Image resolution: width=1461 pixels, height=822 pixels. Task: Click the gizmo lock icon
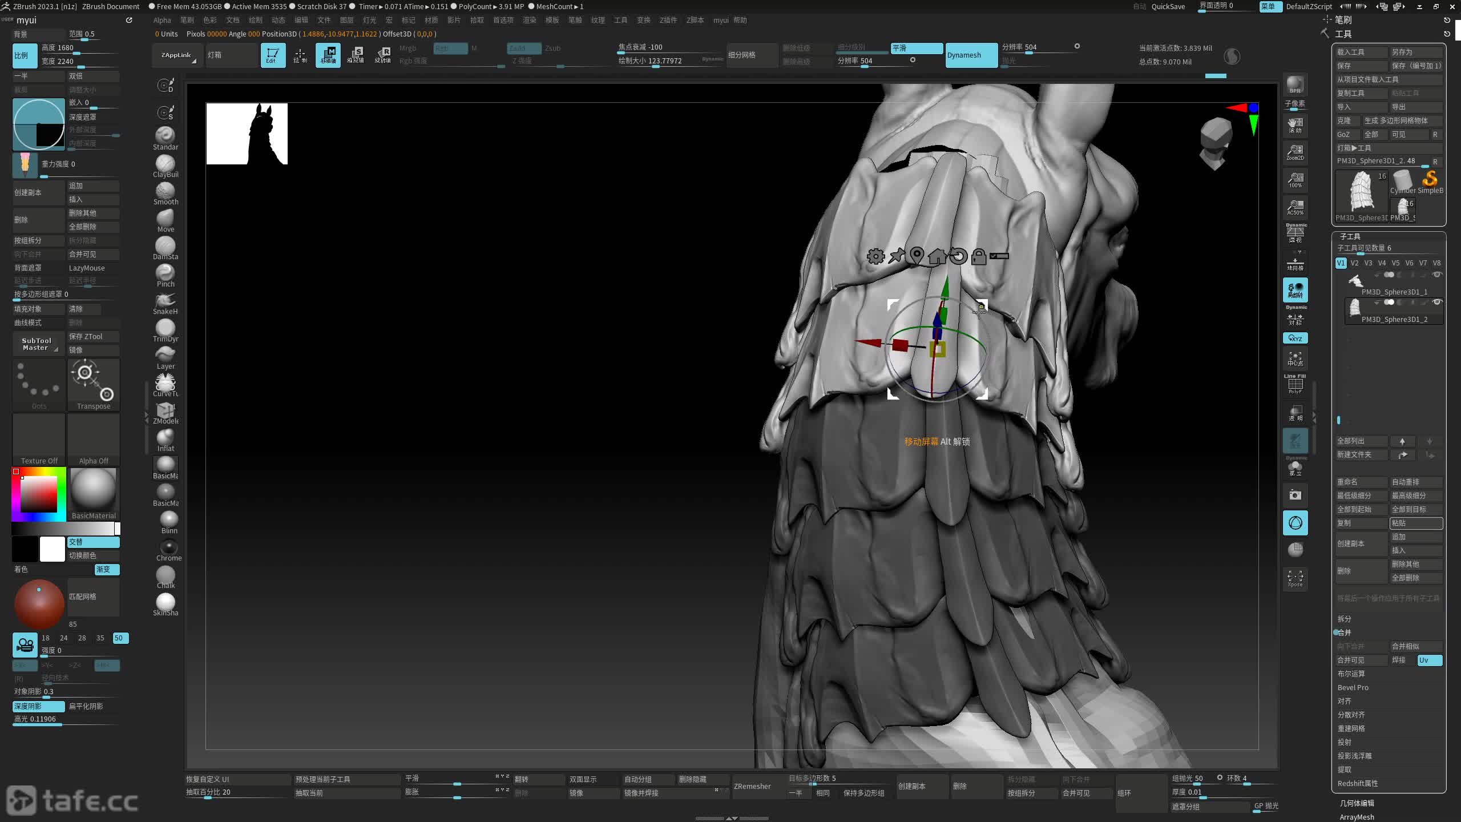[978, 256]
